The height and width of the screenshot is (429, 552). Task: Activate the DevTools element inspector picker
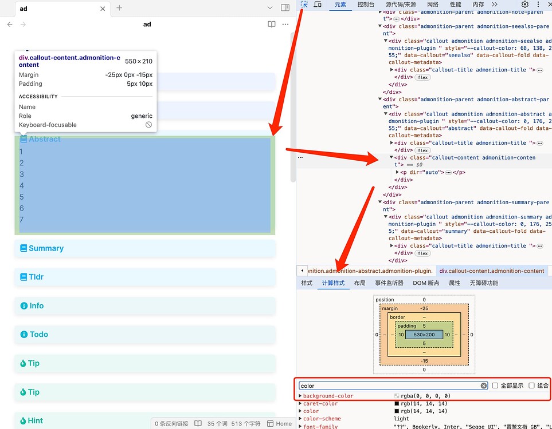point(304,5)
